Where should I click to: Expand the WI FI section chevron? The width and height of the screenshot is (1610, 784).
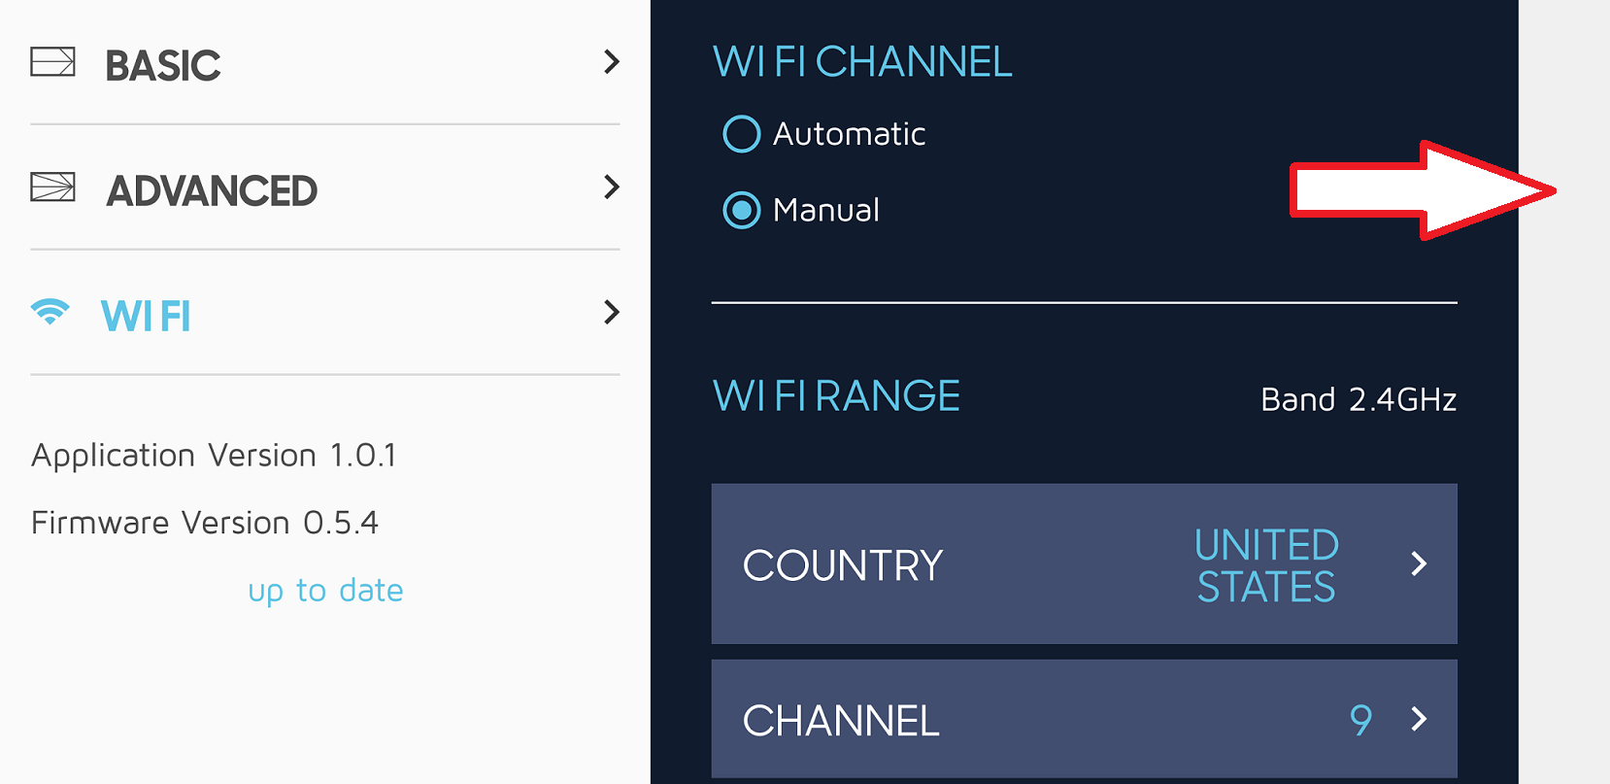pos(611,312)
